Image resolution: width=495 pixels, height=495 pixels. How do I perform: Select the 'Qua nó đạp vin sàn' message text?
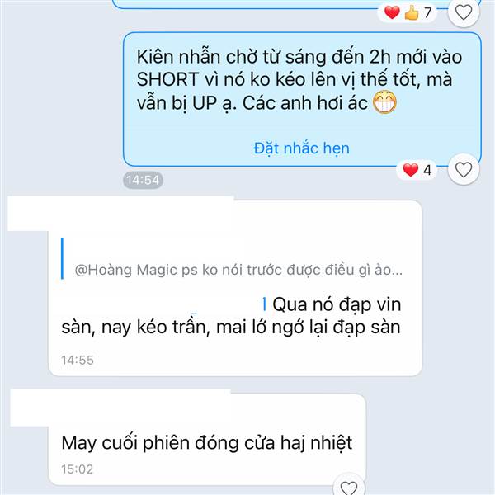pyautogui.click(x=231, y=316)
